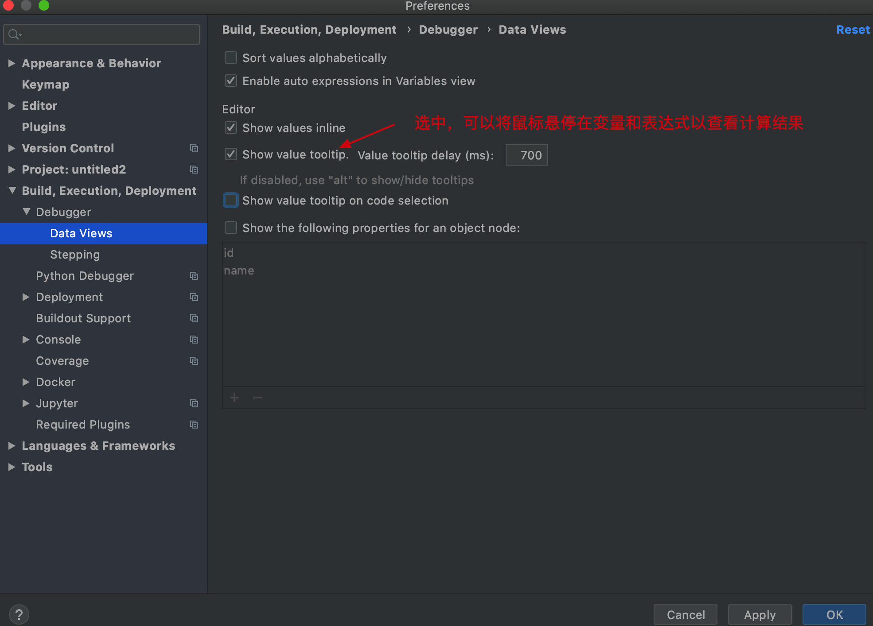Uncheck Show values inline
Screen dimensions: 873x626
[x=231, y=128]
